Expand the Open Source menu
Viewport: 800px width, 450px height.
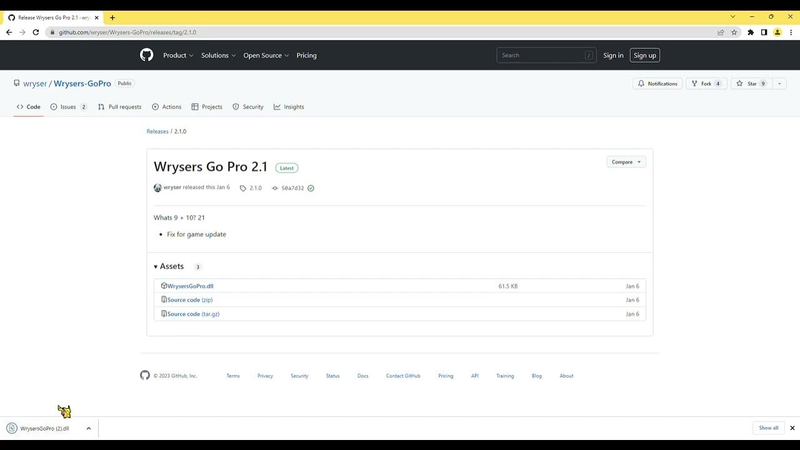point(266,55)
